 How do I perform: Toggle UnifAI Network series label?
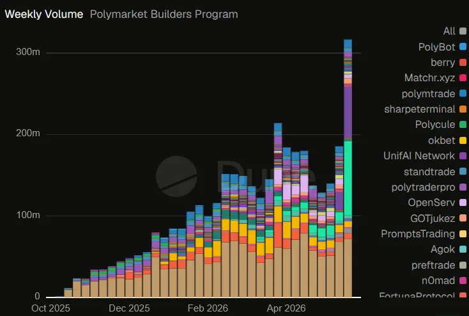click(x=419, y=155)
